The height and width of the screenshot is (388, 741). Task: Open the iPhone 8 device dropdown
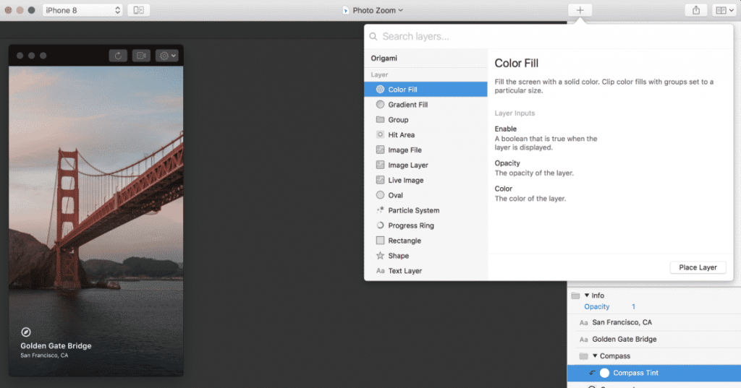pos(82,10)
